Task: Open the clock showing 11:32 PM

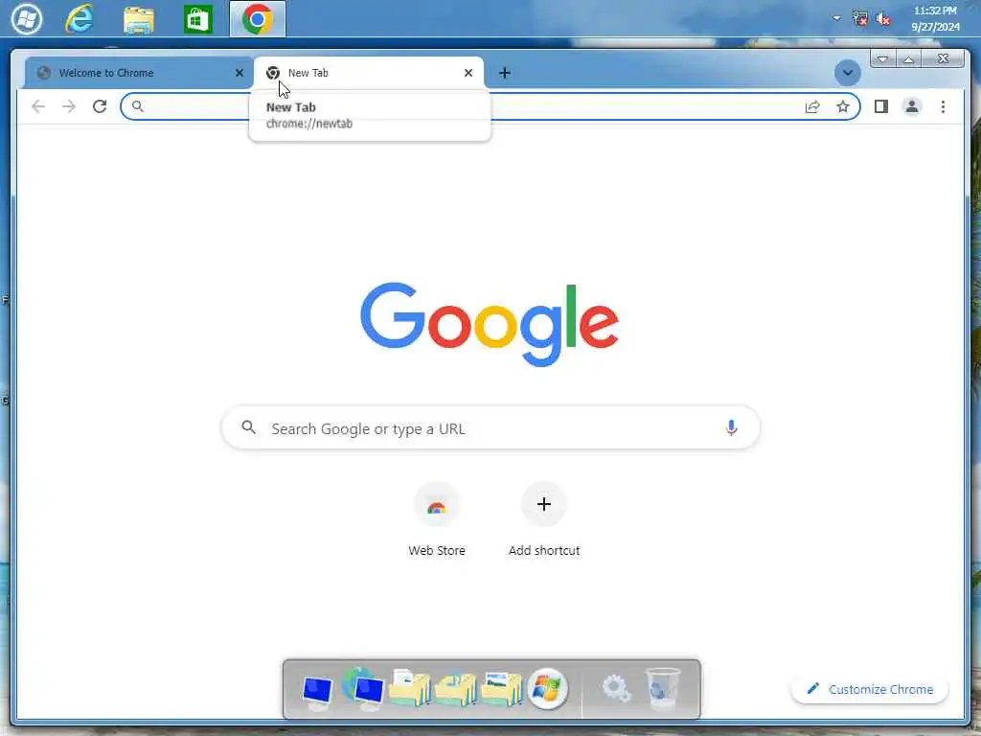Action: click(x=935, y=19)
